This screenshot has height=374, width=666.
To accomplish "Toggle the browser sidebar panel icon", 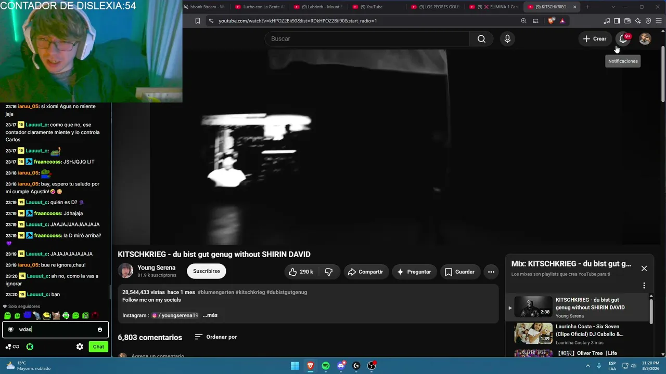I will pyautogui.click(x=617, y=21).
